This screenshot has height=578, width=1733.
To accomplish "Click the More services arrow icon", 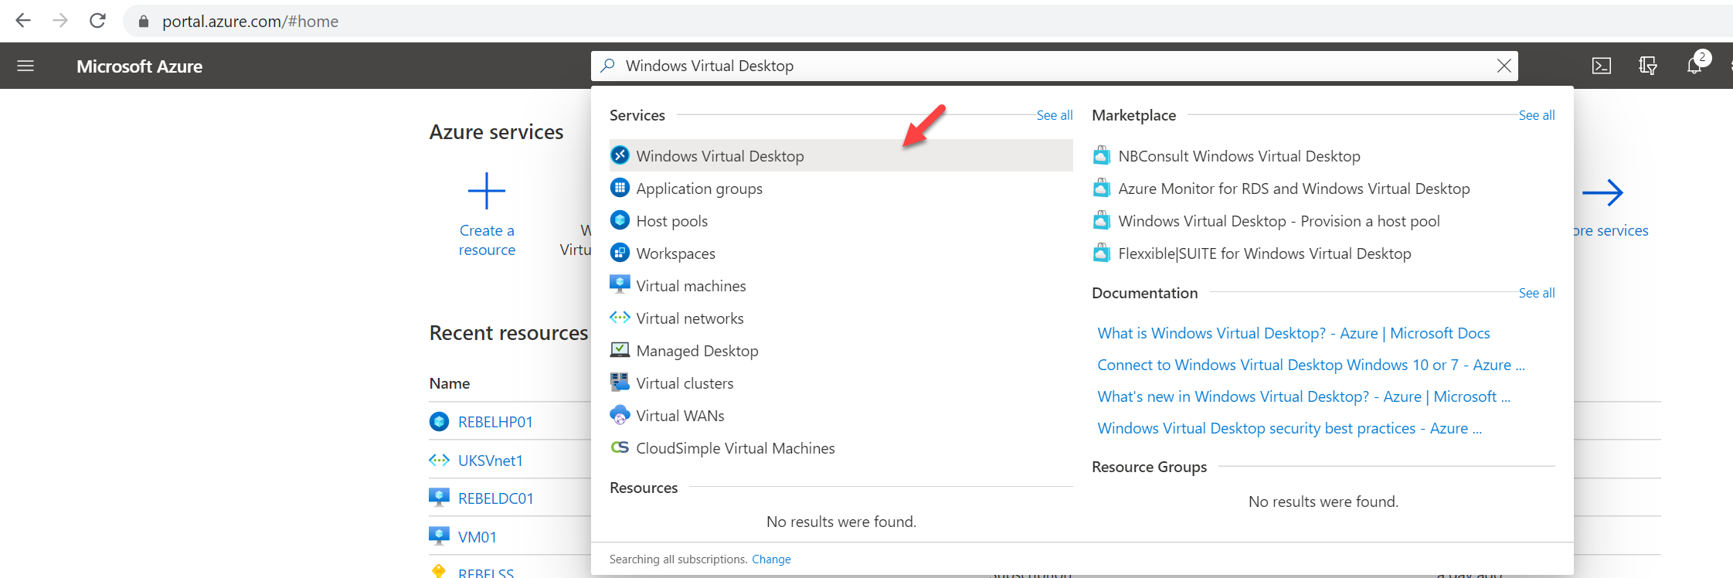I will 1602,192.
